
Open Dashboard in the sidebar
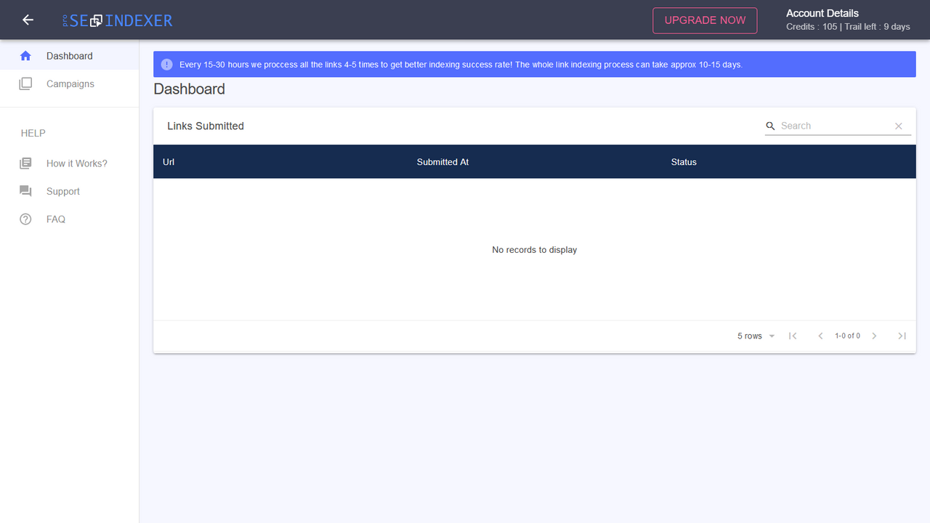tap(69, 56)
